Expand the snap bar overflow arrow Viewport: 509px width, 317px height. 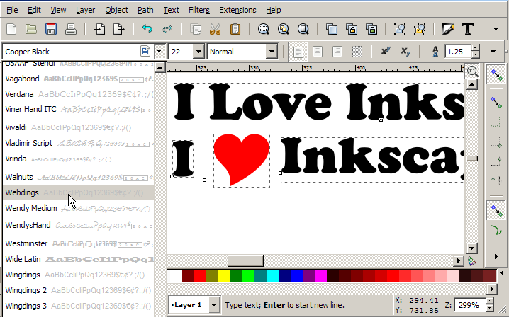point(496,256)
